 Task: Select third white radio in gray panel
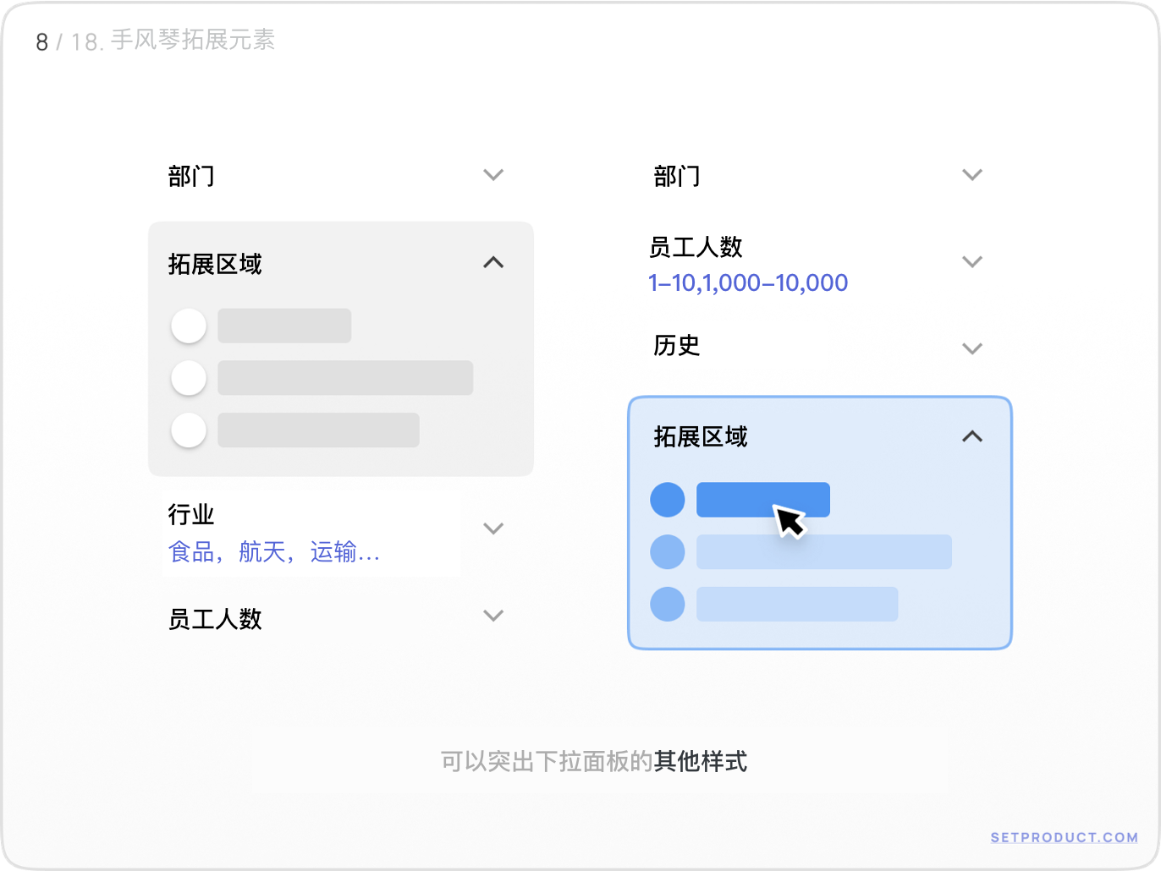click(189, 430)
